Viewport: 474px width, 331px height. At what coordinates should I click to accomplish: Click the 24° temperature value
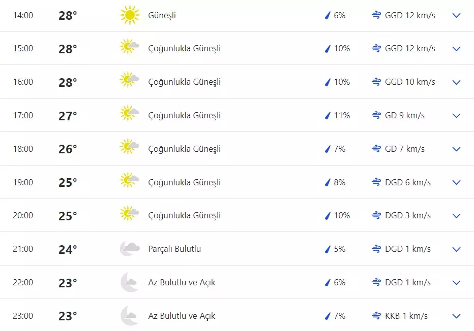pos(68,249)
